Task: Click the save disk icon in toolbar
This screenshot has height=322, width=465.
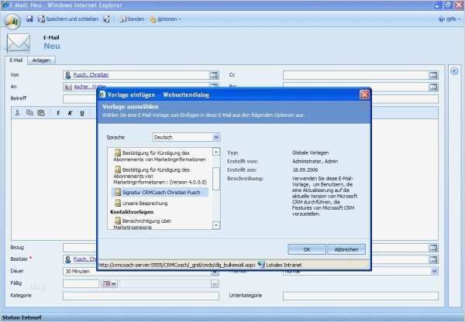Action: click(29, 19)
